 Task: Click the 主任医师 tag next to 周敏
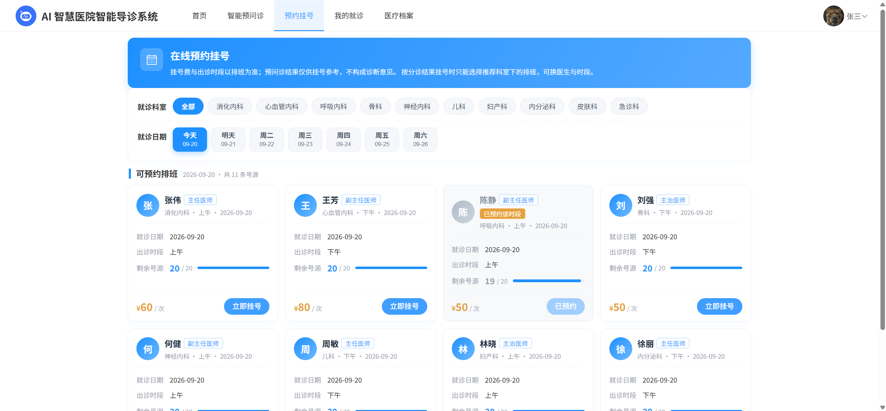click(x=358, y=343)
